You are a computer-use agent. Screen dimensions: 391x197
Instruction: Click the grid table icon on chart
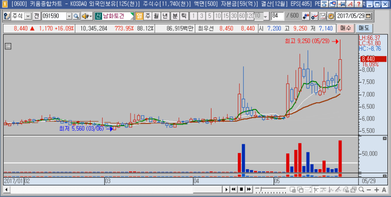(8, 46)
